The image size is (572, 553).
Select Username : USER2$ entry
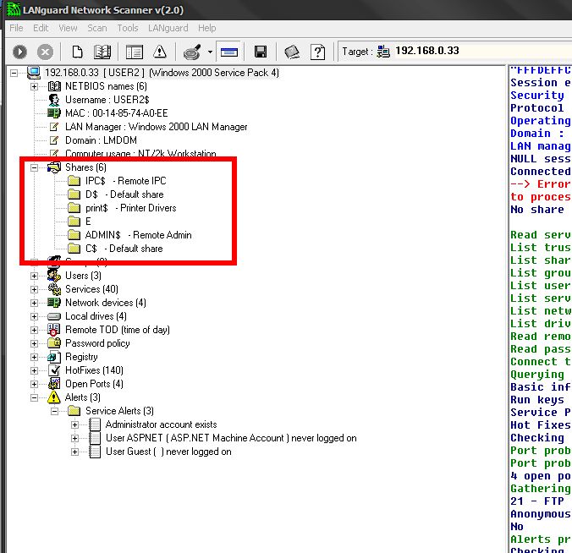[107, 100]
